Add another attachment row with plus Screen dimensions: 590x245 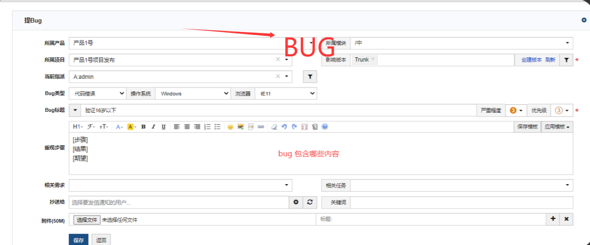point(553,219)
